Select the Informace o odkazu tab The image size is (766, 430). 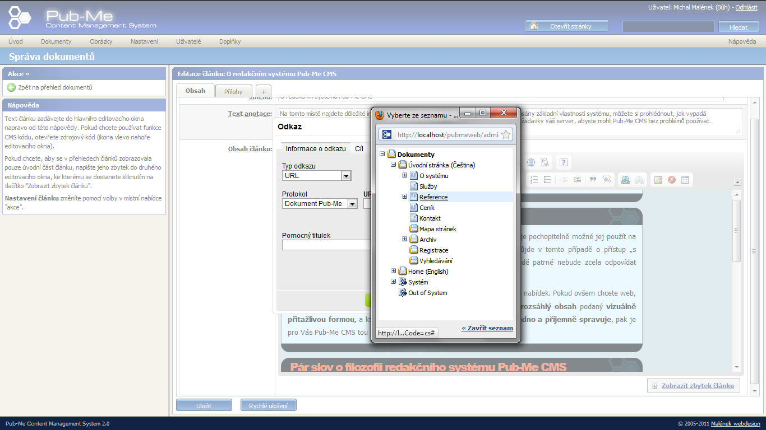[316, 149]
